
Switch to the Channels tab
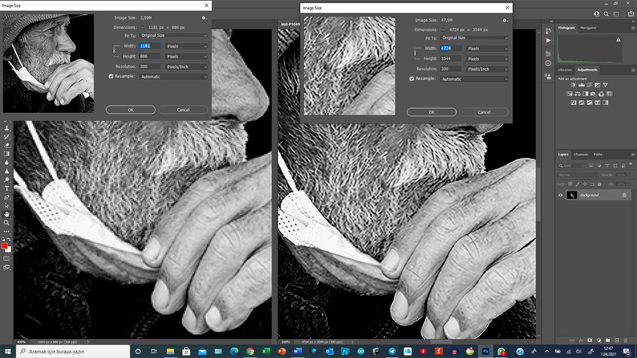tap(581, 154)
